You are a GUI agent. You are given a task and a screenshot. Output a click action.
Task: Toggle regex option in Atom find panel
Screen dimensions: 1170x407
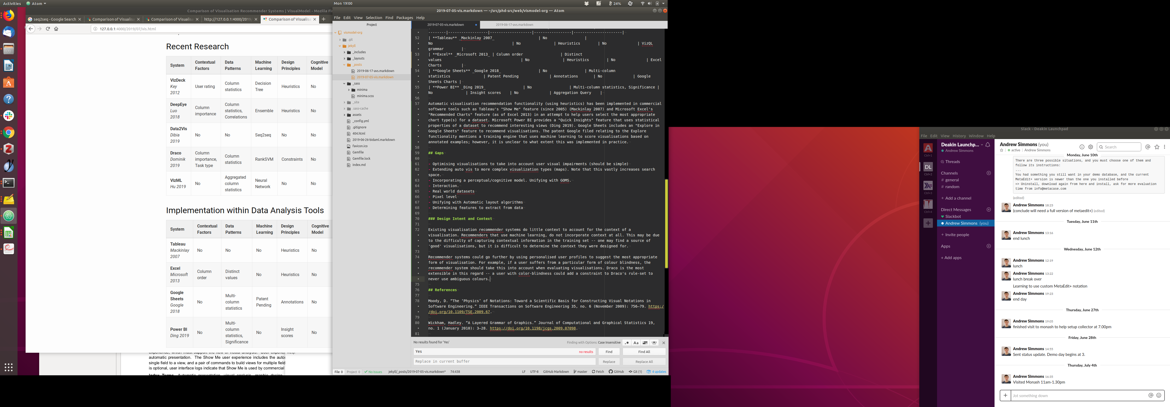click(x=627, y=343)
